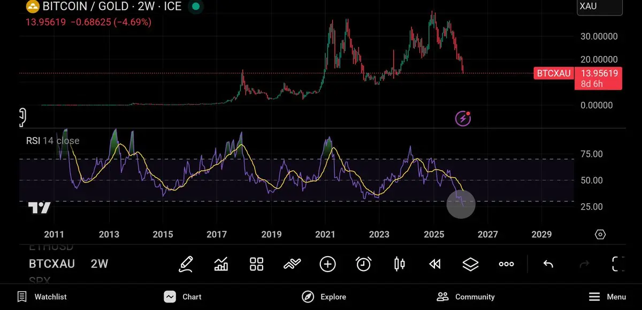The width and height of the screenshot is (642, 310).
Task: Click the 2029 time axis label
Action: click(x=541, y=234)
